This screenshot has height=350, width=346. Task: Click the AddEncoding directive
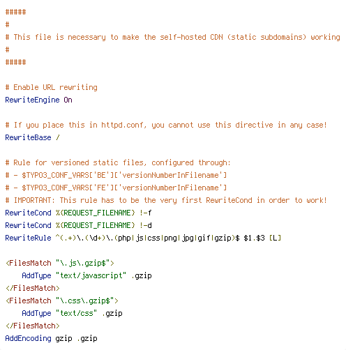click(x=28, y=338)
